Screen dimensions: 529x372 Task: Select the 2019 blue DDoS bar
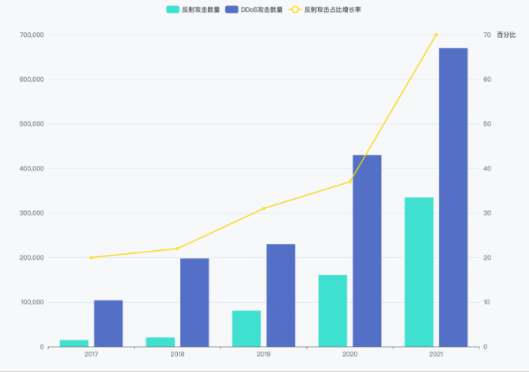click(280, 295)
